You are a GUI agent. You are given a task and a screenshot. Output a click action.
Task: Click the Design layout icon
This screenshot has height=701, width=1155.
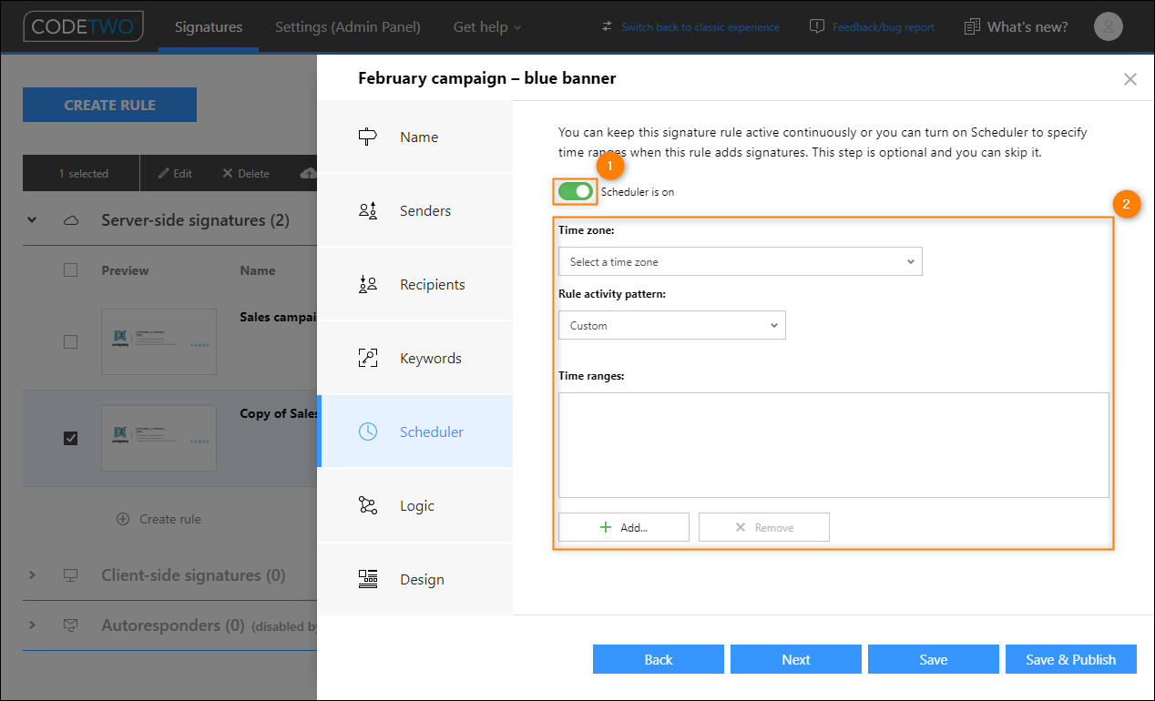coord(368,579)
